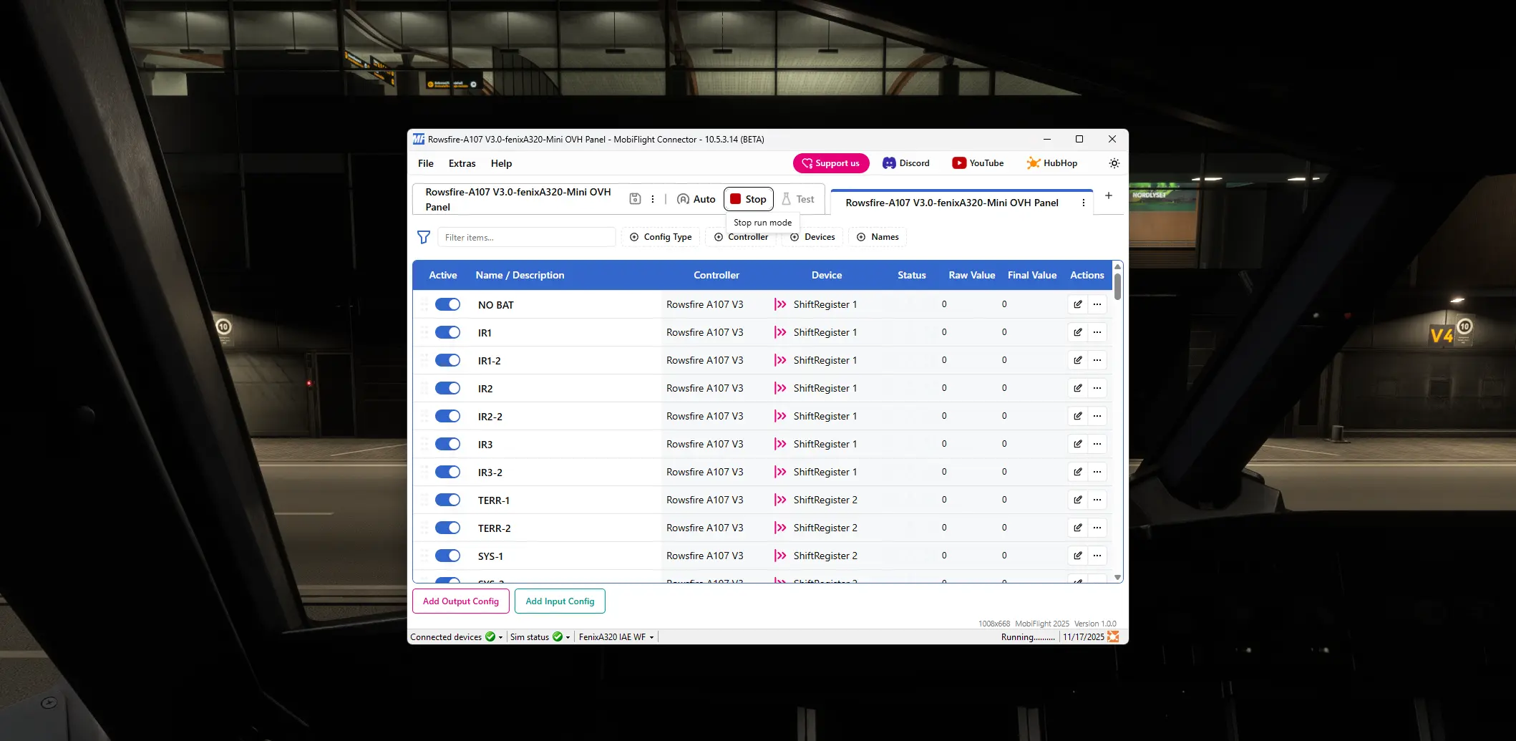This screenshot has height=741, width=1516.
Task: Expand the FenixA320 IAE WF aircraft dropdown
Action: point(651,637)
